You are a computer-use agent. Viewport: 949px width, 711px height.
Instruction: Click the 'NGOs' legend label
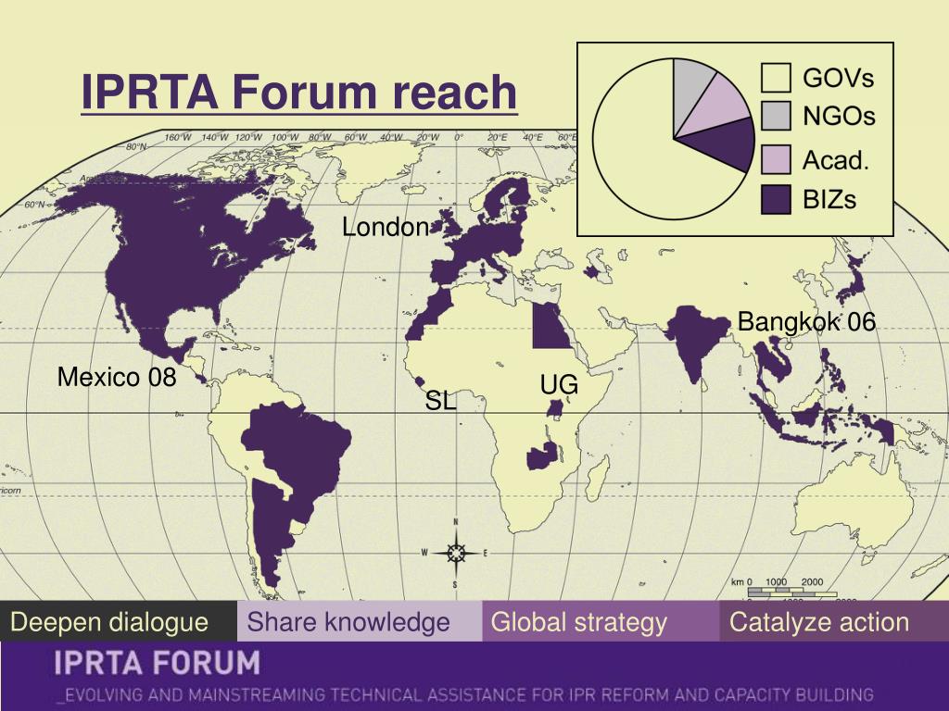point(839,116)
